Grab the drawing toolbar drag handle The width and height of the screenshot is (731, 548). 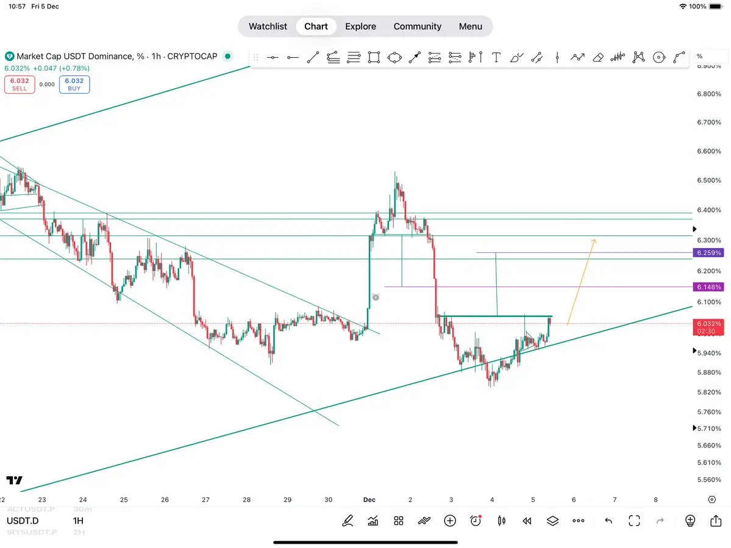tap(255, 57)
